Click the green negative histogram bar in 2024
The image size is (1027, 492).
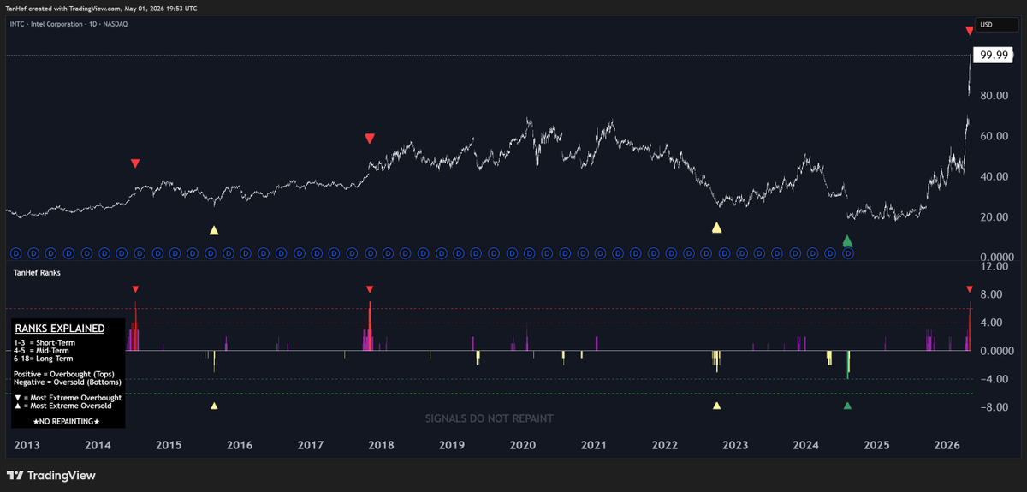[x=848, y=365]
